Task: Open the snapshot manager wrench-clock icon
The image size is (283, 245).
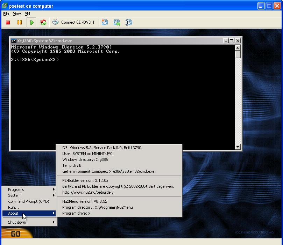Action: [x=128, y=22]
